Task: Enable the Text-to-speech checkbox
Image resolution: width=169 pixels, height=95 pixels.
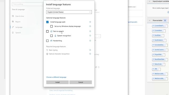Action: 48,31
